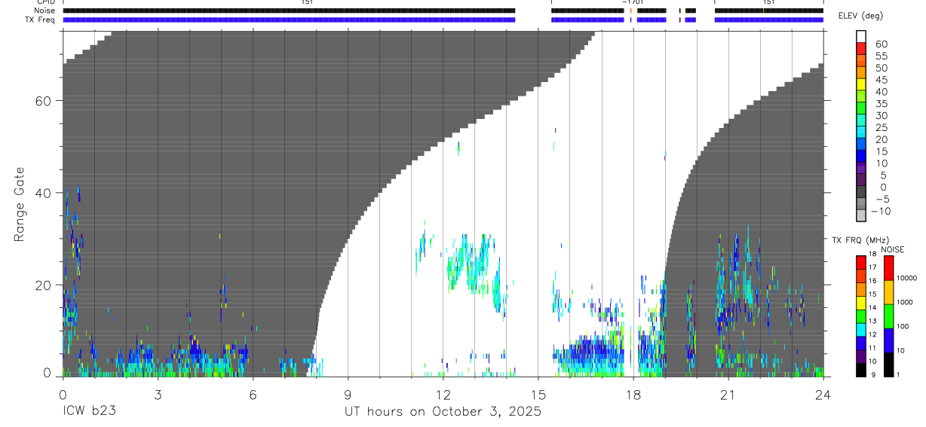Click x-axis hour label "18"
This screenshot has width=926, height=427.
click(633, 394)
